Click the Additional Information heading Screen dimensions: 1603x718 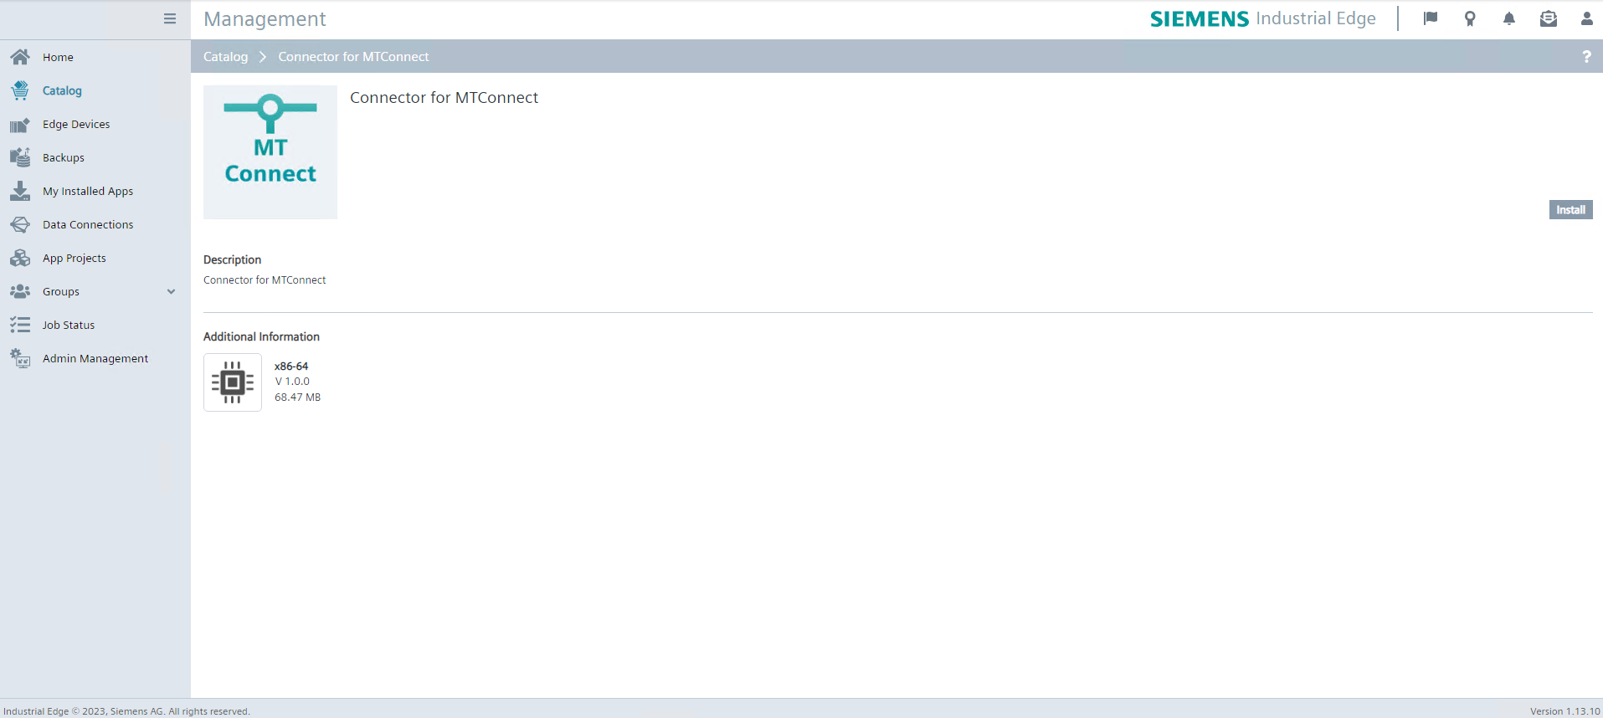pos(261,336)
